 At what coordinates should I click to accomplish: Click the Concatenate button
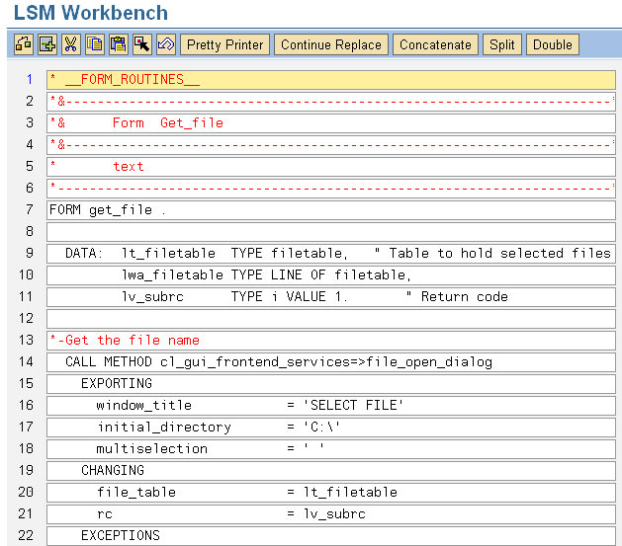(x=435, y=44)
